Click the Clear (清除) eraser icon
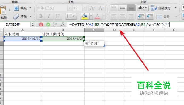 (16, 16)
